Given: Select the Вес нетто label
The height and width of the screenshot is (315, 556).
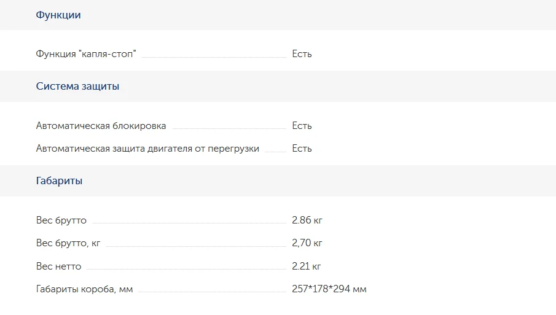Looking at the screenshot, I should pos(58,266).
